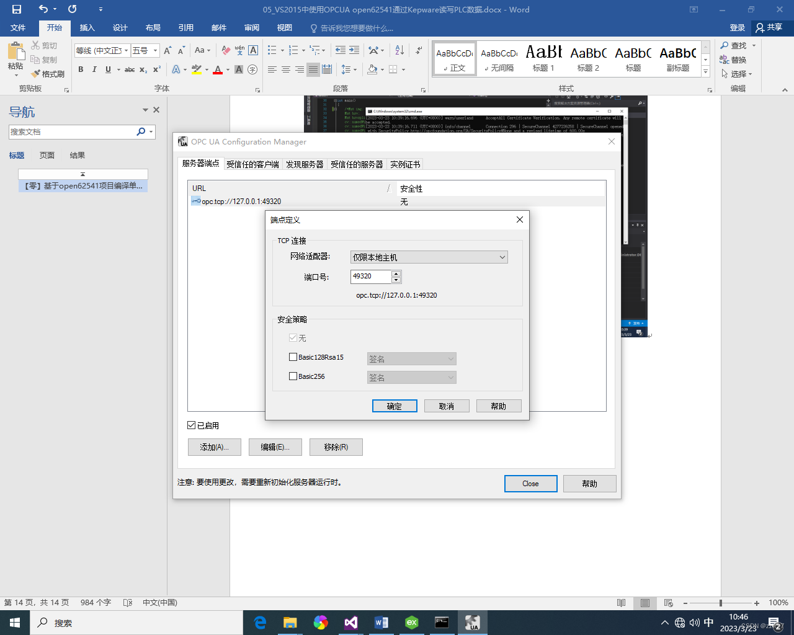
Task: Expand the styles gallery
Action: click(x=705, y=73)
